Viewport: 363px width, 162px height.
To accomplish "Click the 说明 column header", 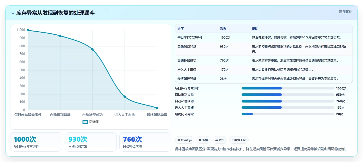I will coord(255,29).
